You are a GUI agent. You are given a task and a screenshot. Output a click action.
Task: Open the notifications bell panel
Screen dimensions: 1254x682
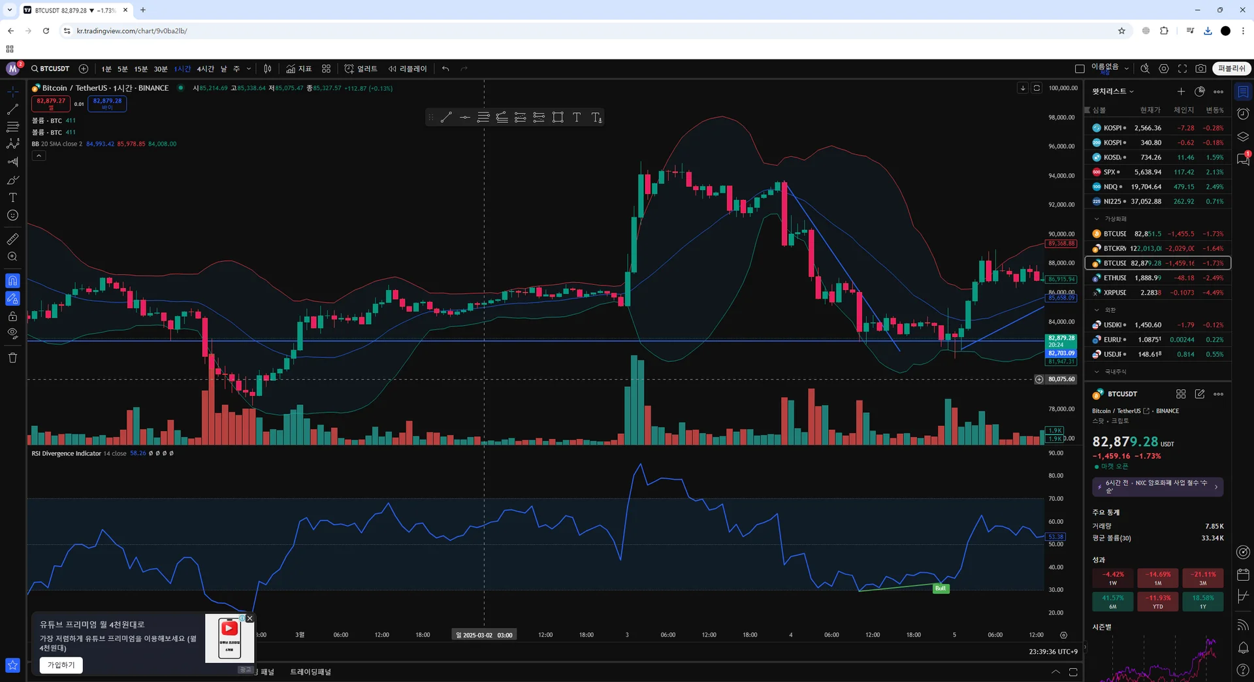[x=1243, y=648]
